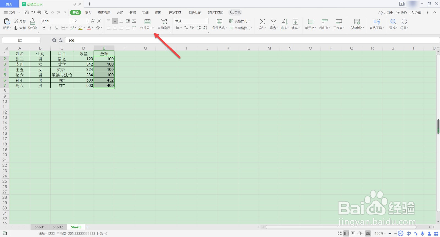Screen dimensions: 440x237
Task: Click the Share (分享) button
Action: pos(416,13)
